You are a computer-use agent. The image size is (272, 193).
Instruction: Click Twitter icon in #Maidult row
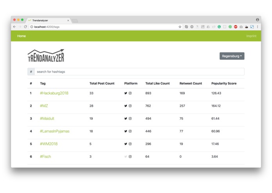[x=126, y=118]
